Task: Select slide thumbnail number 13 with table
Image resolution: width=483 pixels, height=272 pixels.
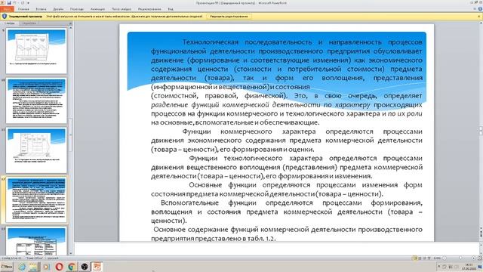Action: pyautogui.click(x=36, y=241)
